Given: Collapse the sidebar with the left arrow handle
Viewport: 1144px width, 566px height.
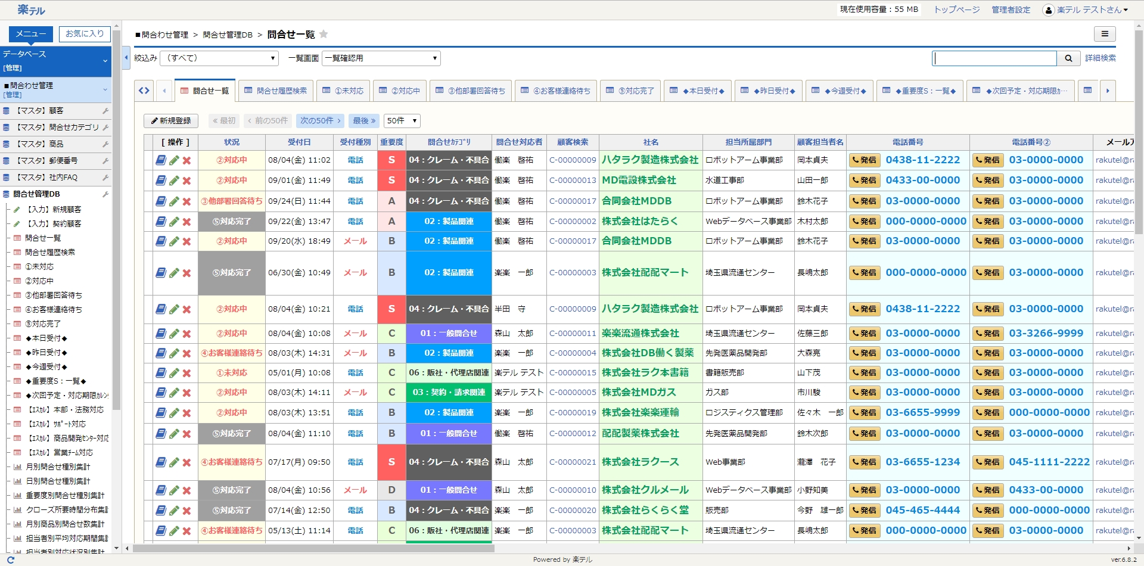Looking at the screenshot, I should (126, 58).
